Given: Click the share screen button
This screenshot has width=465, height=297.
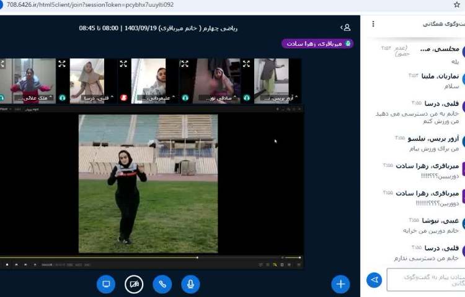Looking at the screenshot, I should (106, 284).
